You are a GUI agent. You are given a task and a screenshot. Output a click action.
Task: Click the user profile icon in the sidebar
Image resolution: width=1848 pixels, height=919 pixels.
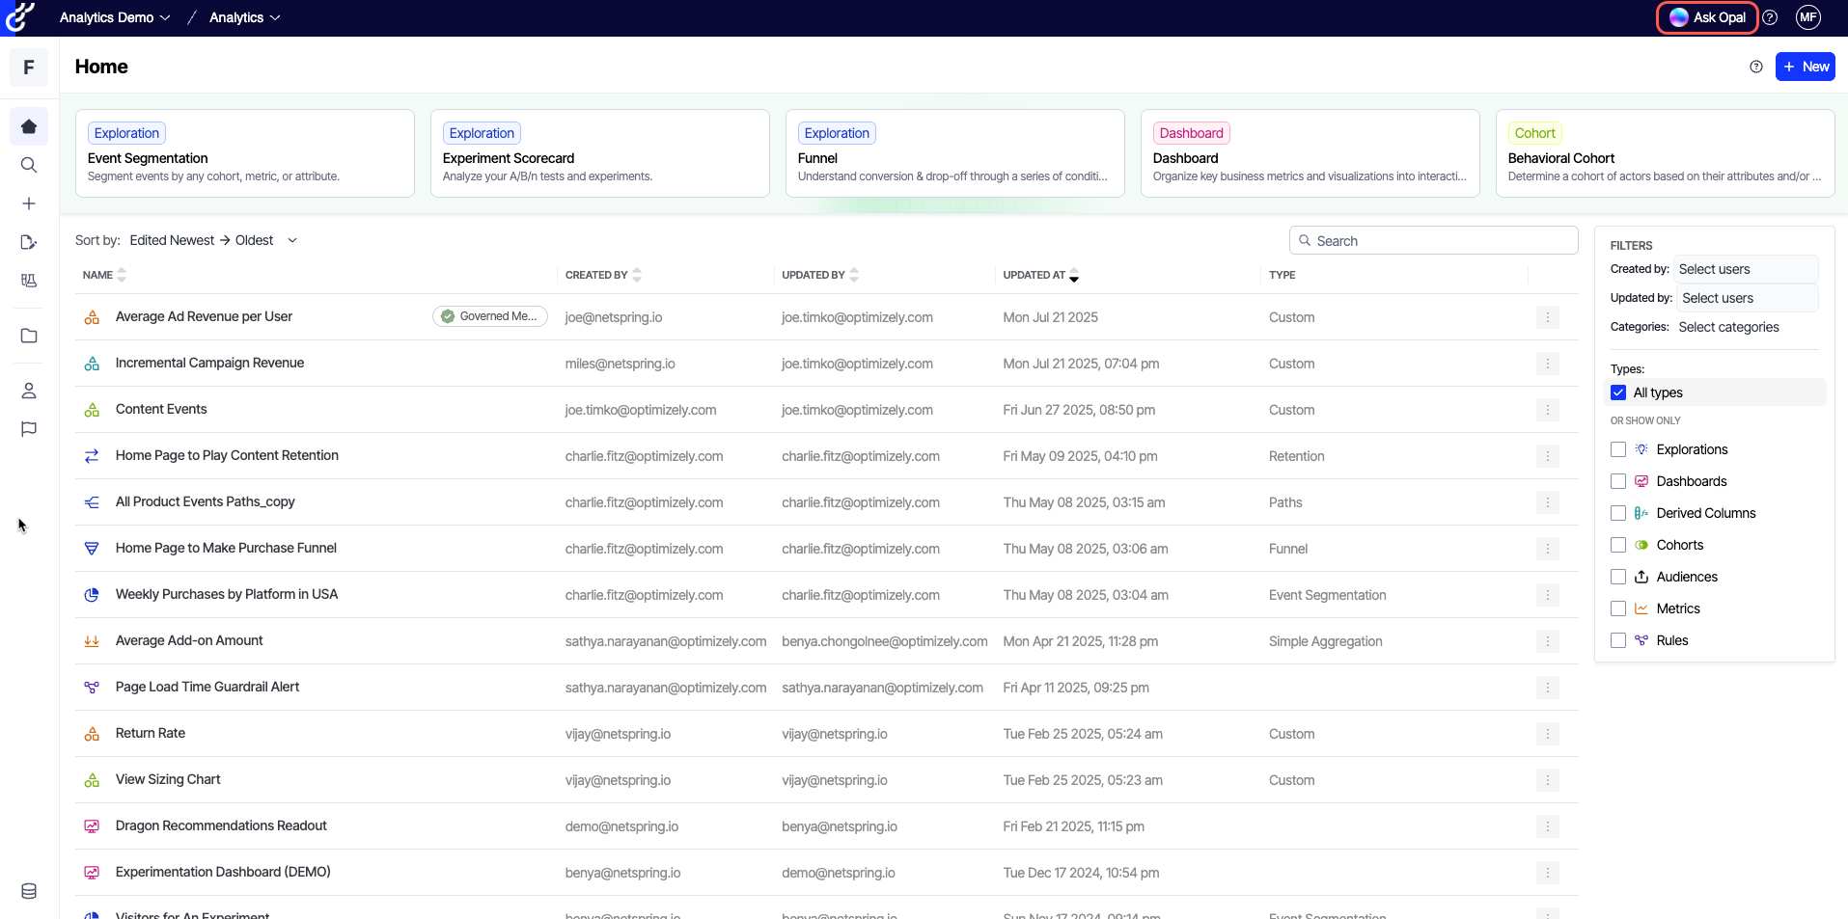click(x=29, y=391)
